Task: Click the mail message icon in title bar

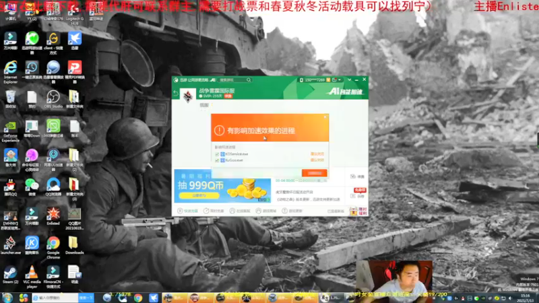Action: click(334, 79)
